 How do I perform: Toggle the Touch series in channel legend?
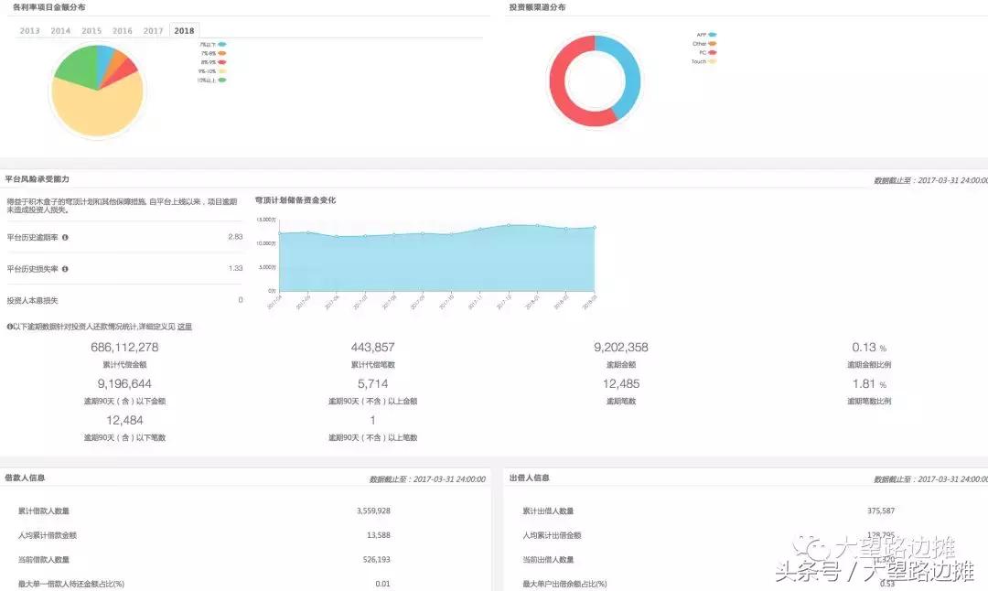click(x=713, y=61)
